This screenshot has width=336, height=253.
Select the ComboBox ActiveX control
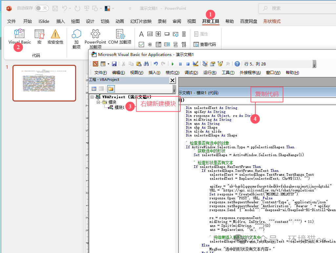(x=167, y=45)
